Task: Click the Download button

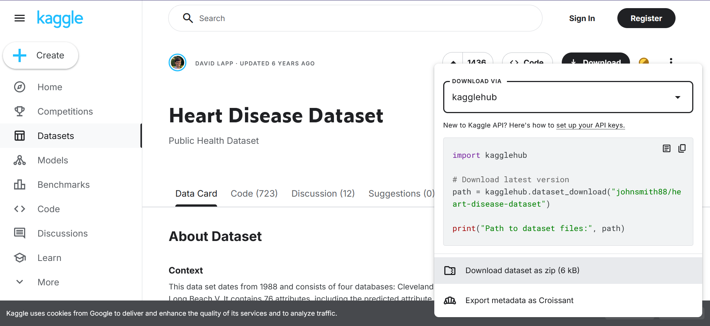Action: 596,59
